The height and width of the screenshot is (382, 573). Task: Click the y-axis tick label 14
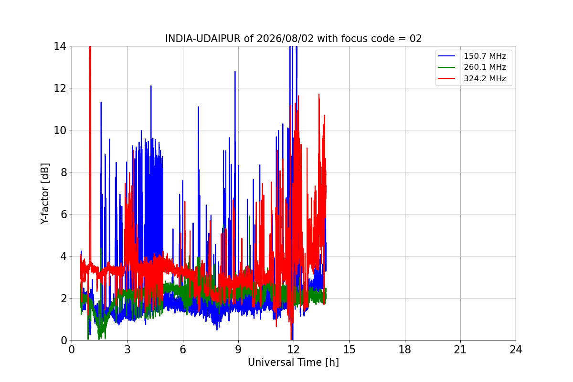60,46
